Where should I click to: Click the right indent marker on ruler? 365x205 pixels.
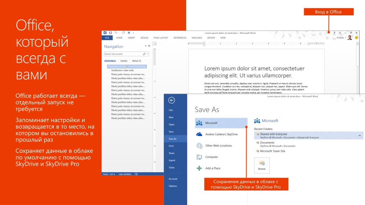point(308,44)
